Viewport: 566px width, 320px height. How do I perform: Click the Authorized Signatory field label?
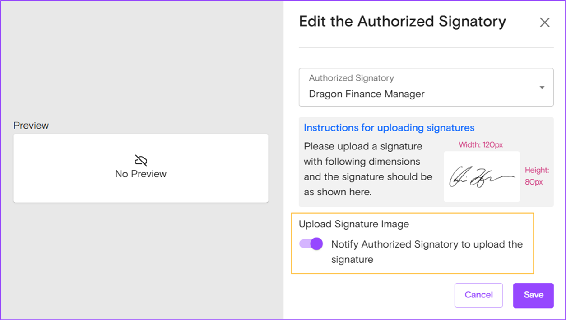coord(351,78)
